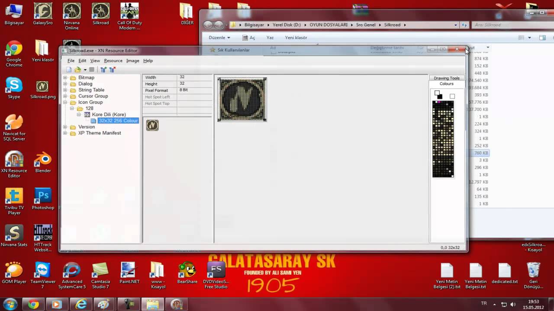
Task: Open Google Chrome desktop shortcut
Action: coord(14,54)
